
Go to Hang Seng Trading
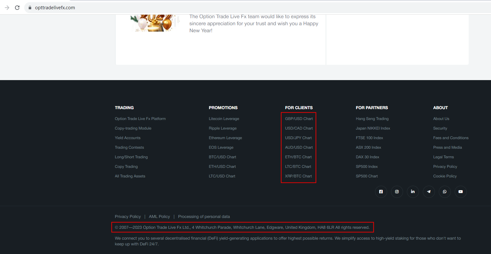click(372, 119)
